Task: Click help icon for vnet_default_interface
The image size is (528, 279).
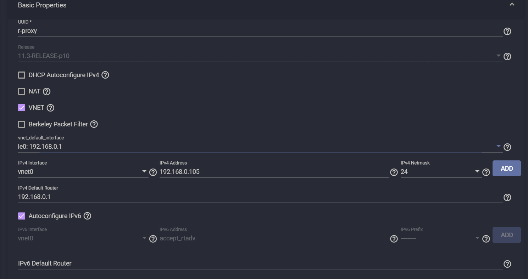Action: coord(507,147)
